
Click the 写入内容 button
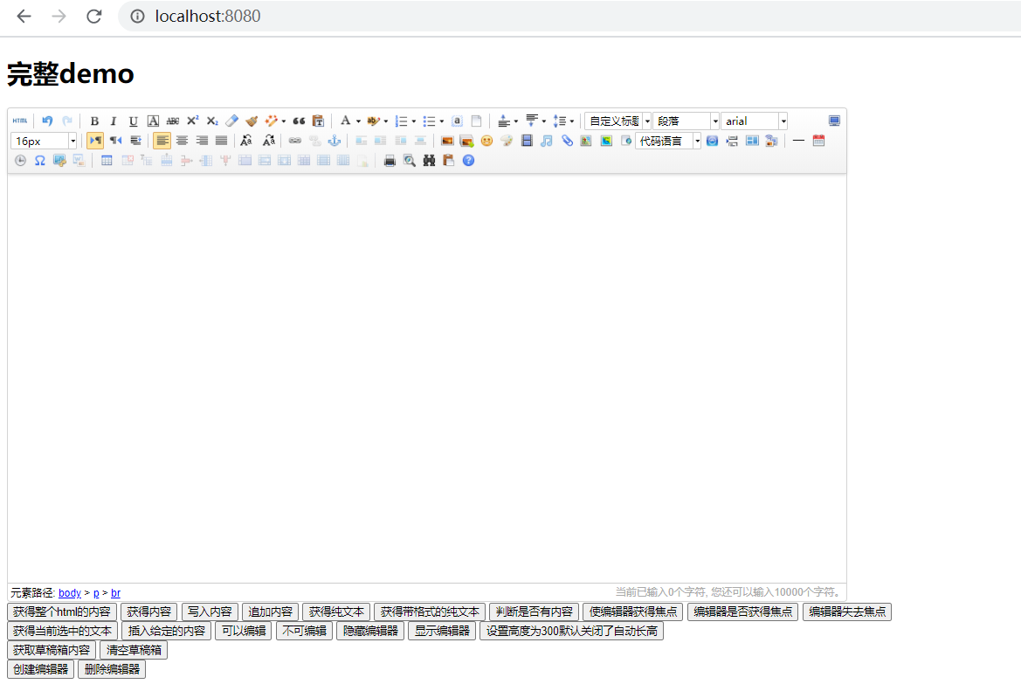pyautogui.click(x=210, y=612)
